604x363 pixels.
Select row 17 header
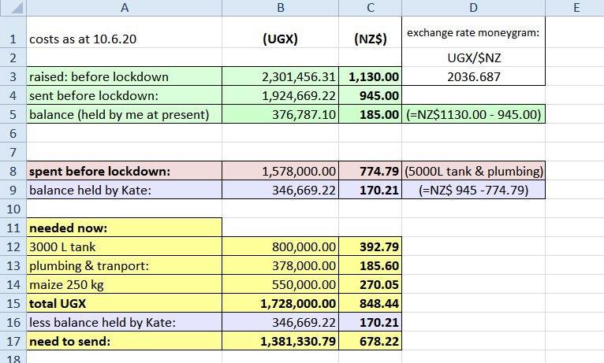click(x=13, y=341)
